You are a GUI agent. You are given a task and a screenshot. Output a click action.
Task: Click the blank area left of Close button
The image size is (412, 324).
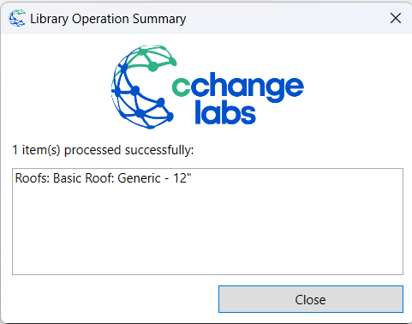(x=114, y=299)
